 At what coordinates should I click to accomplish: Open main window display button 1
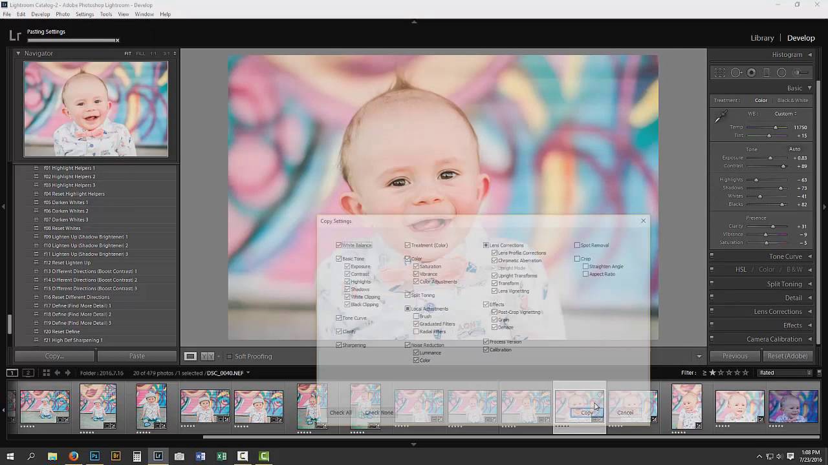pos(12,373)
